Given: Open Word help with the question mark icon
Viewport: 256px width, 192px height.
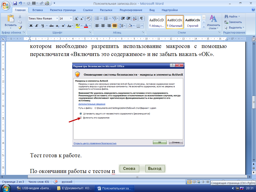Looking at the screenshot, I should point(253,10).
